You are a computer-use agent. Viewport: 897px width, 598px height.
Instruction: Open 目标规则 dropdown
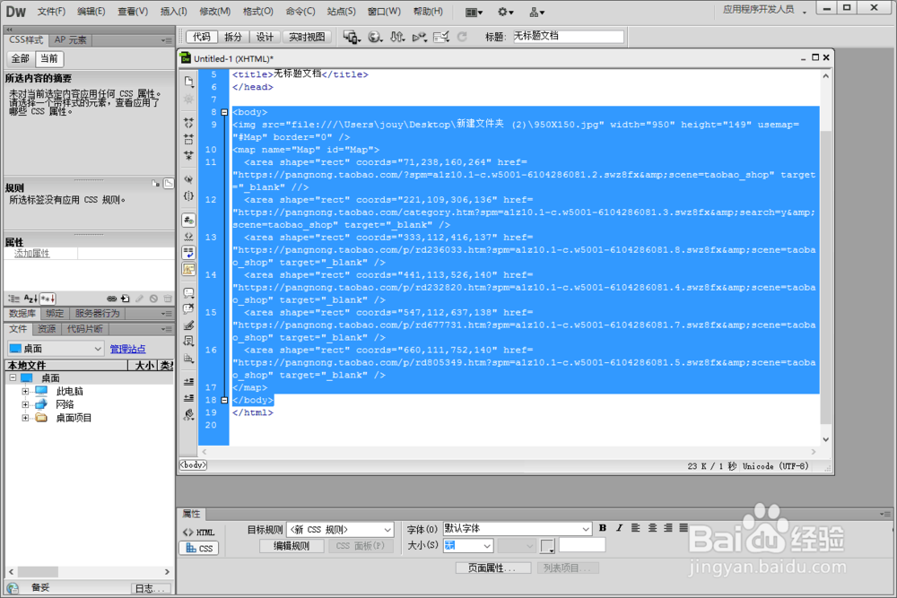(340, 530)
